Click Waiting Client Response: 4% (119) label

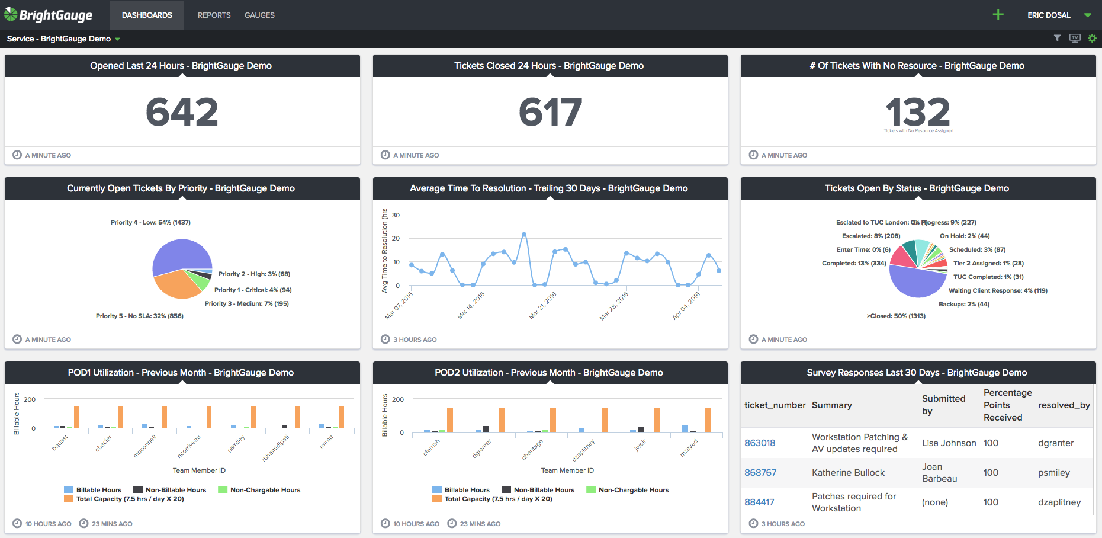pos(998,290)
